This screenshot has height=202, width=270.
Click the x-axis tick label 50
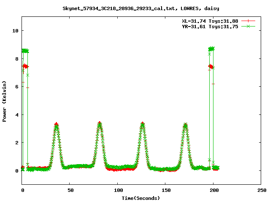pyautogui.click(x=70, y=190)
